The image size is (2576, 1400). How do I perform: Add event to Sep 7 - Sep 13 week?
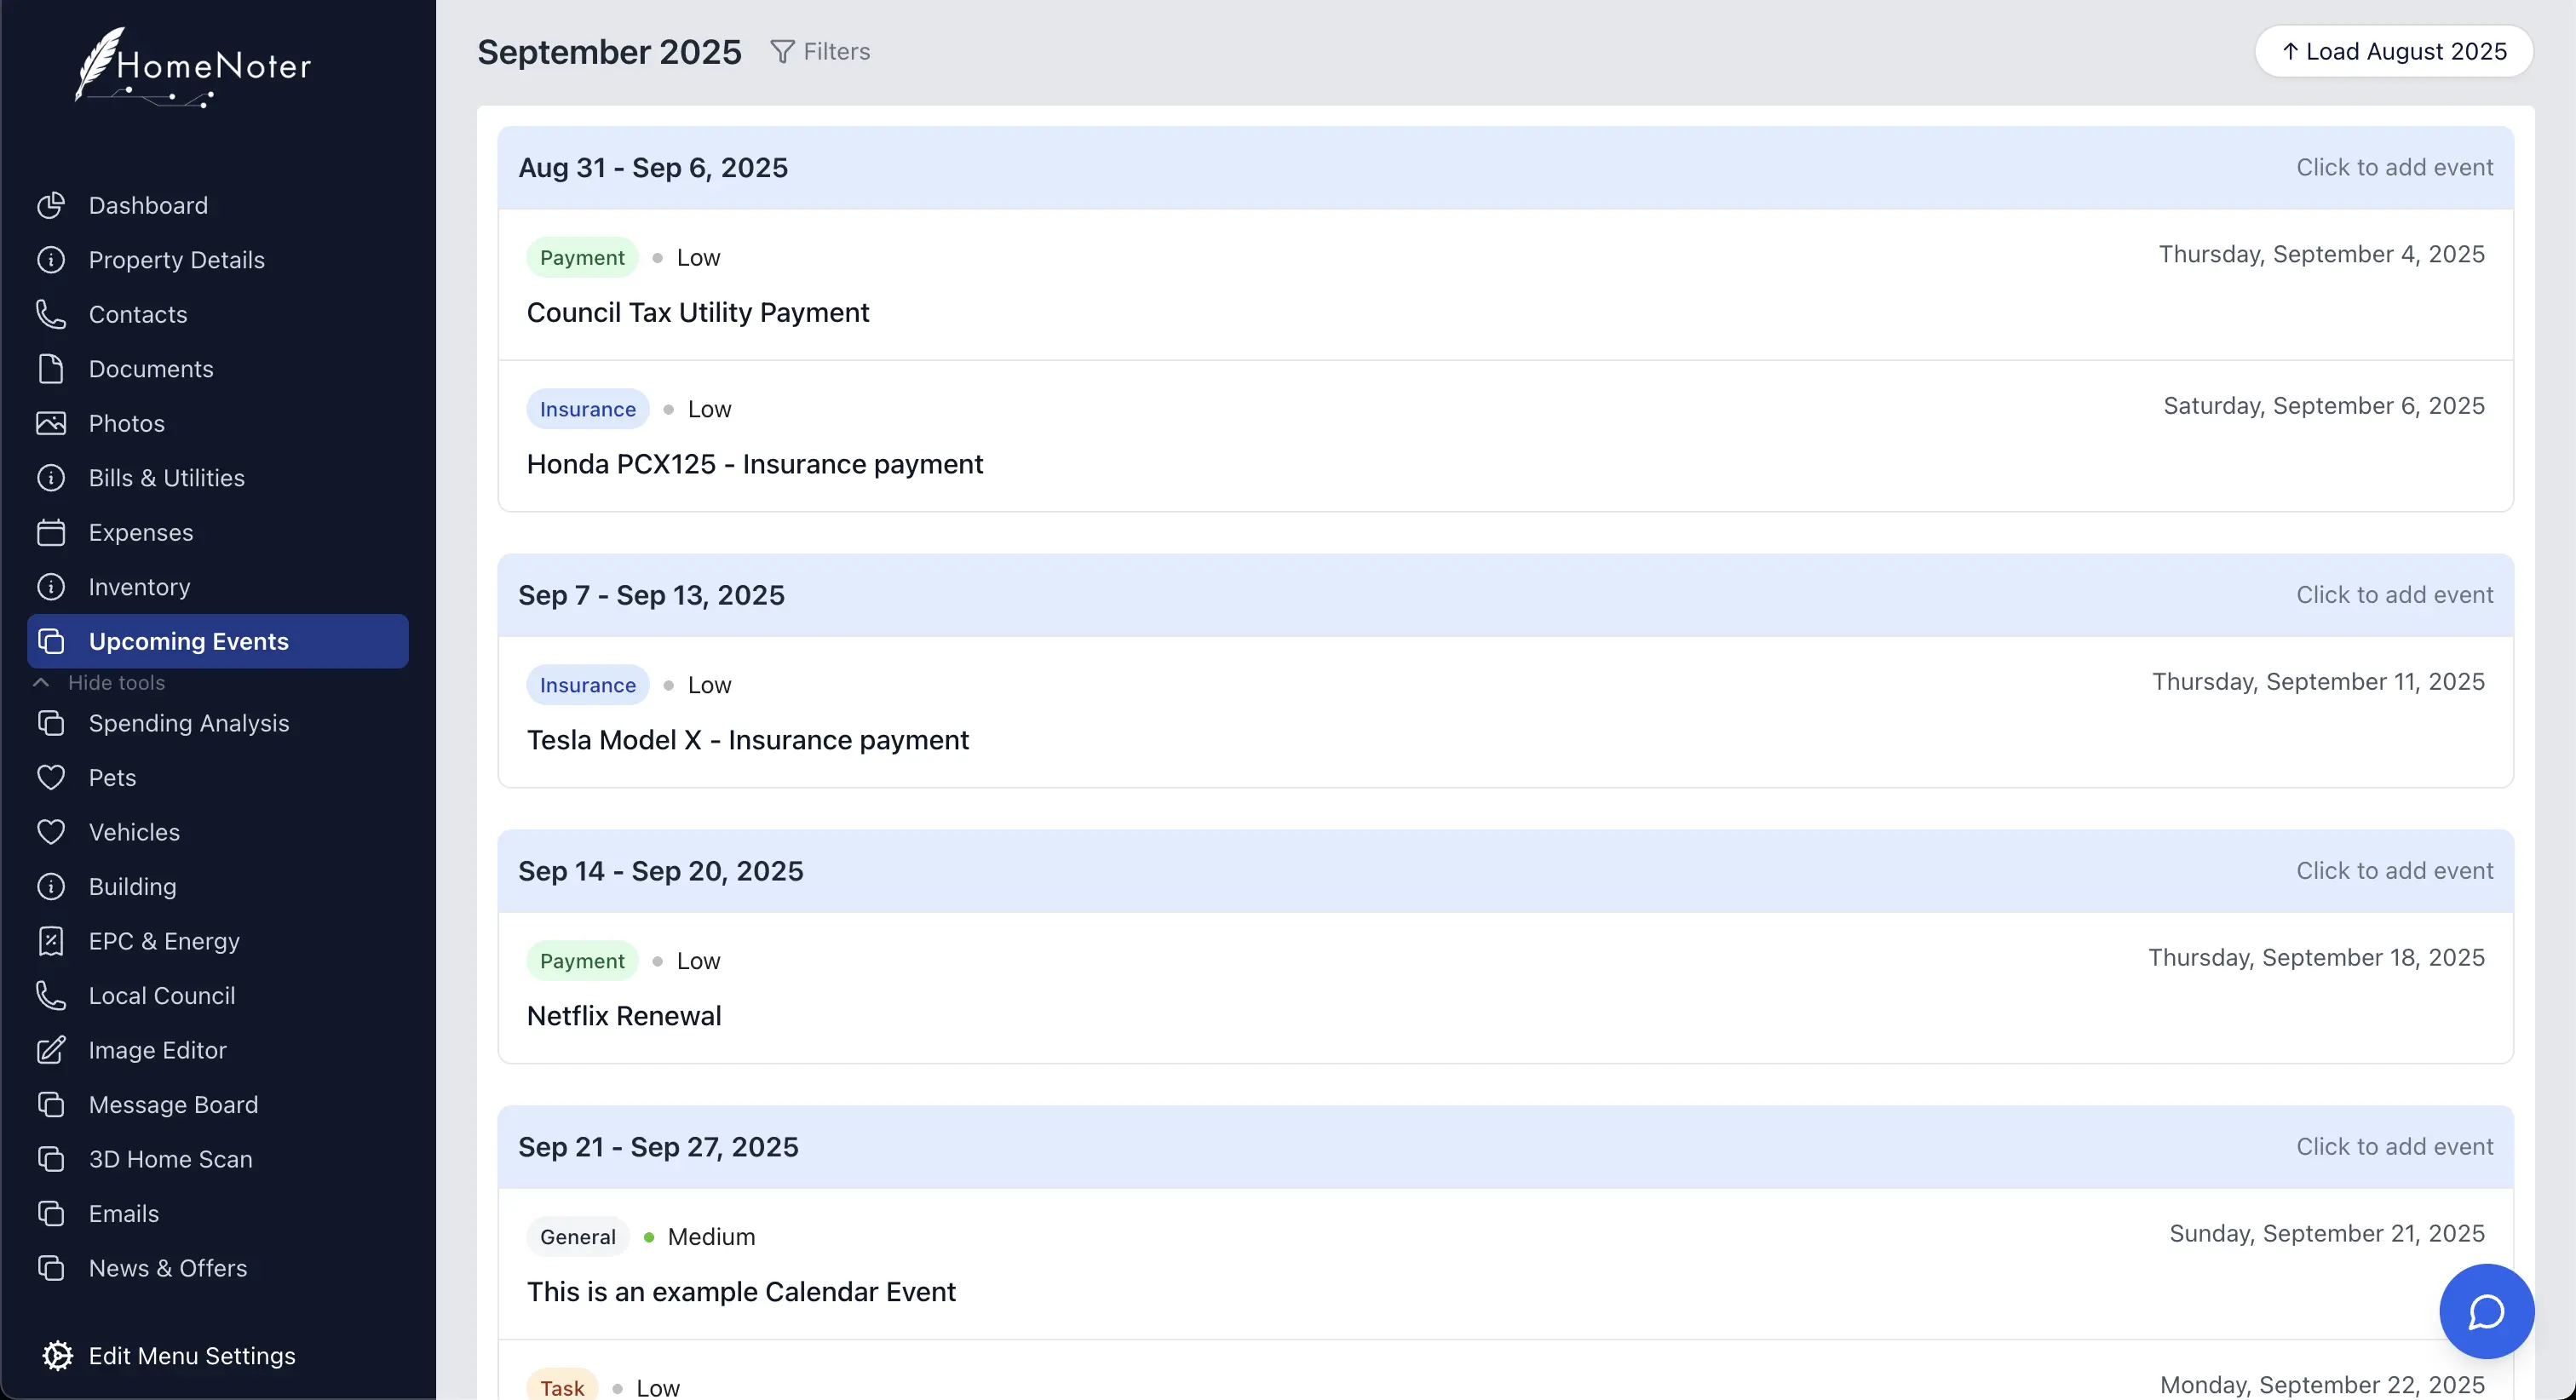tap(2394, 595)
